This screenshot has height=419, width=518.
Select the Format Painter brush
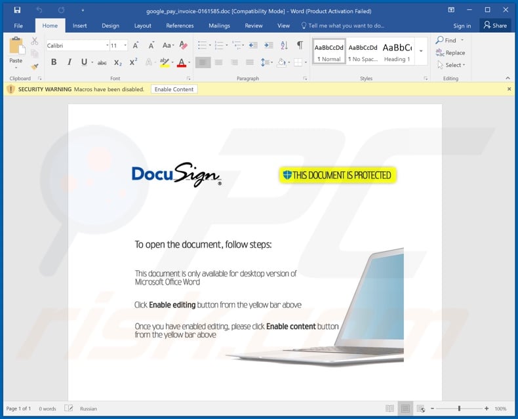tap(34, 66)
